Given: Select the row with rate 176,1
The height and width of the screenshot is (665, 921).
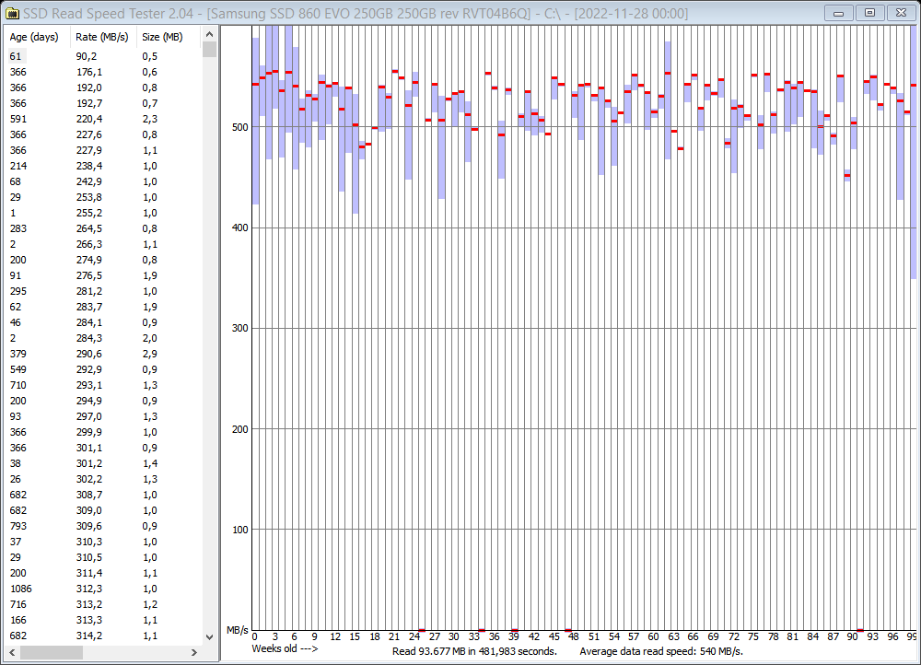Looking at the screenshot, I should point(103,72).
